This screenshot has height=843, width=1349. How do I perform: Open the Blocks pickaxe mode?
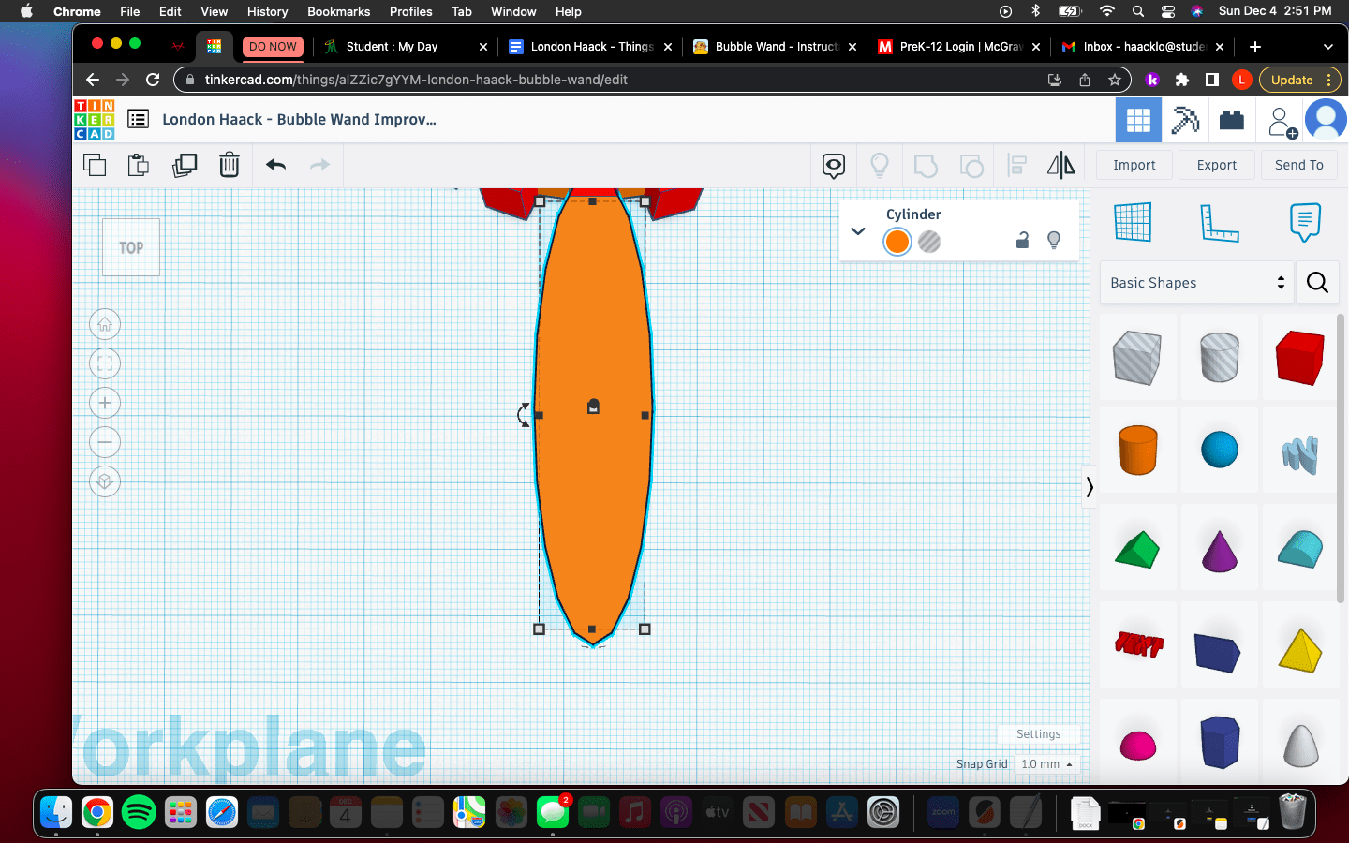coord(1185,120)
